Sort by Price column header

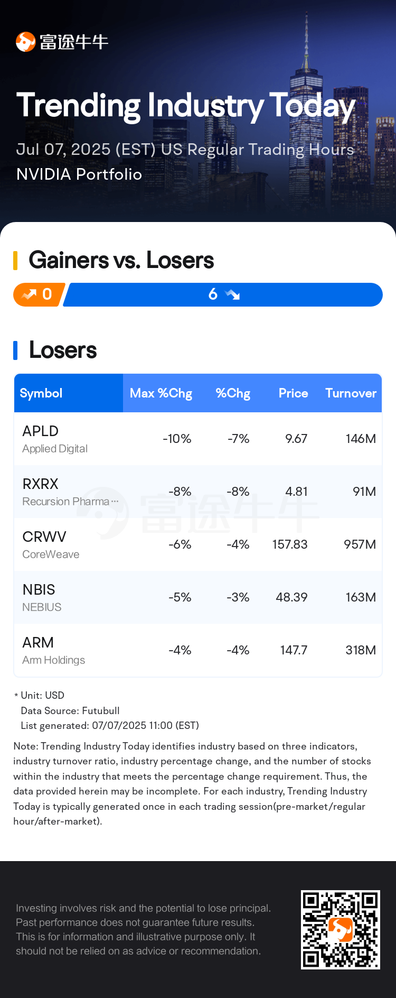(x=293, y=393)
